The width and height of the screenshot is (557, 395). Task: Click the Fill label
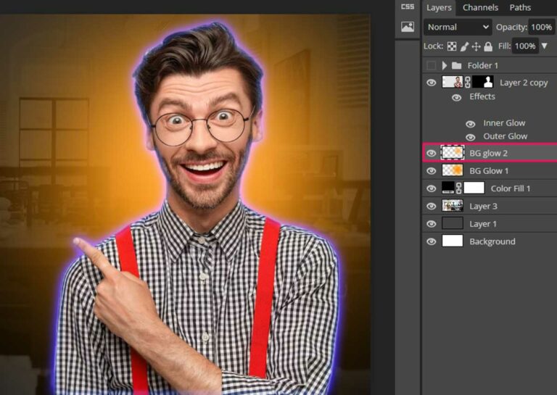505,46
